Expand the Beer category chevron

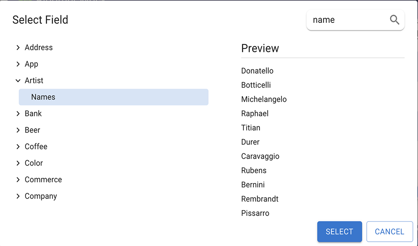point(18,130)
